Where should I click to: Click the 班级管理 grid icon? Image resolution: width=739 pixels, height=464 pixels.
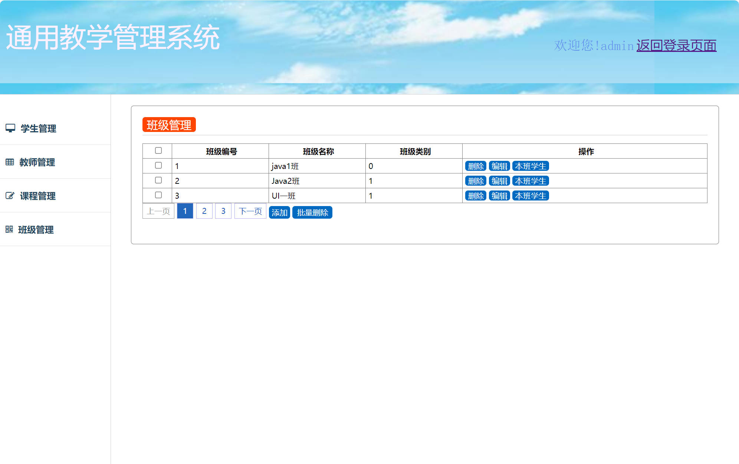pyautogui.click(x=10, y=229)
